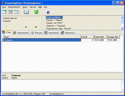Click the row indicator arrow for Company
125x96 pixels.
click(x=3, y=40)
